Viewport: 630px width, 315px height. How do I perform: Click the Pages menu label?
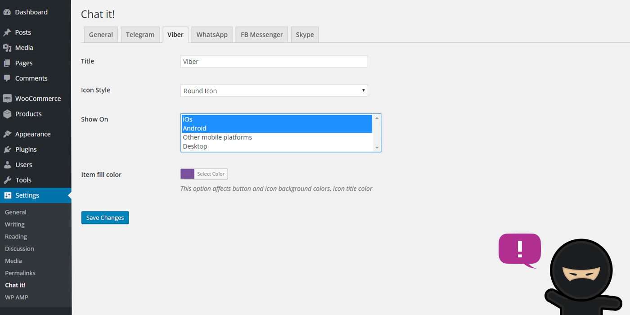click(24, 63)
